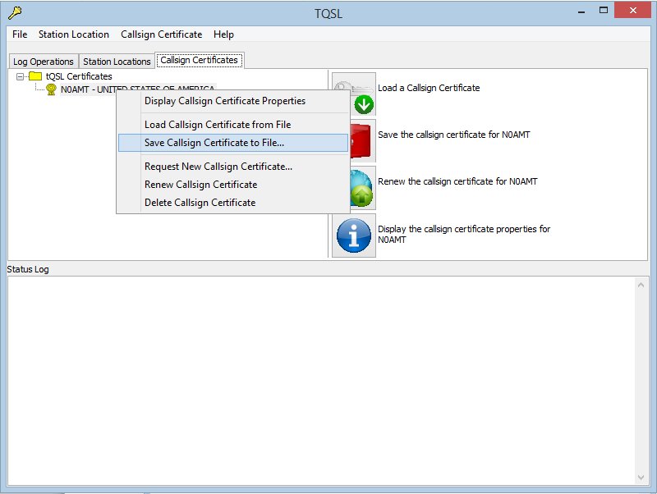The image size is (657, 494).
Task: Choose Renew Callsign Certificate in context menu
Action: 233,185
